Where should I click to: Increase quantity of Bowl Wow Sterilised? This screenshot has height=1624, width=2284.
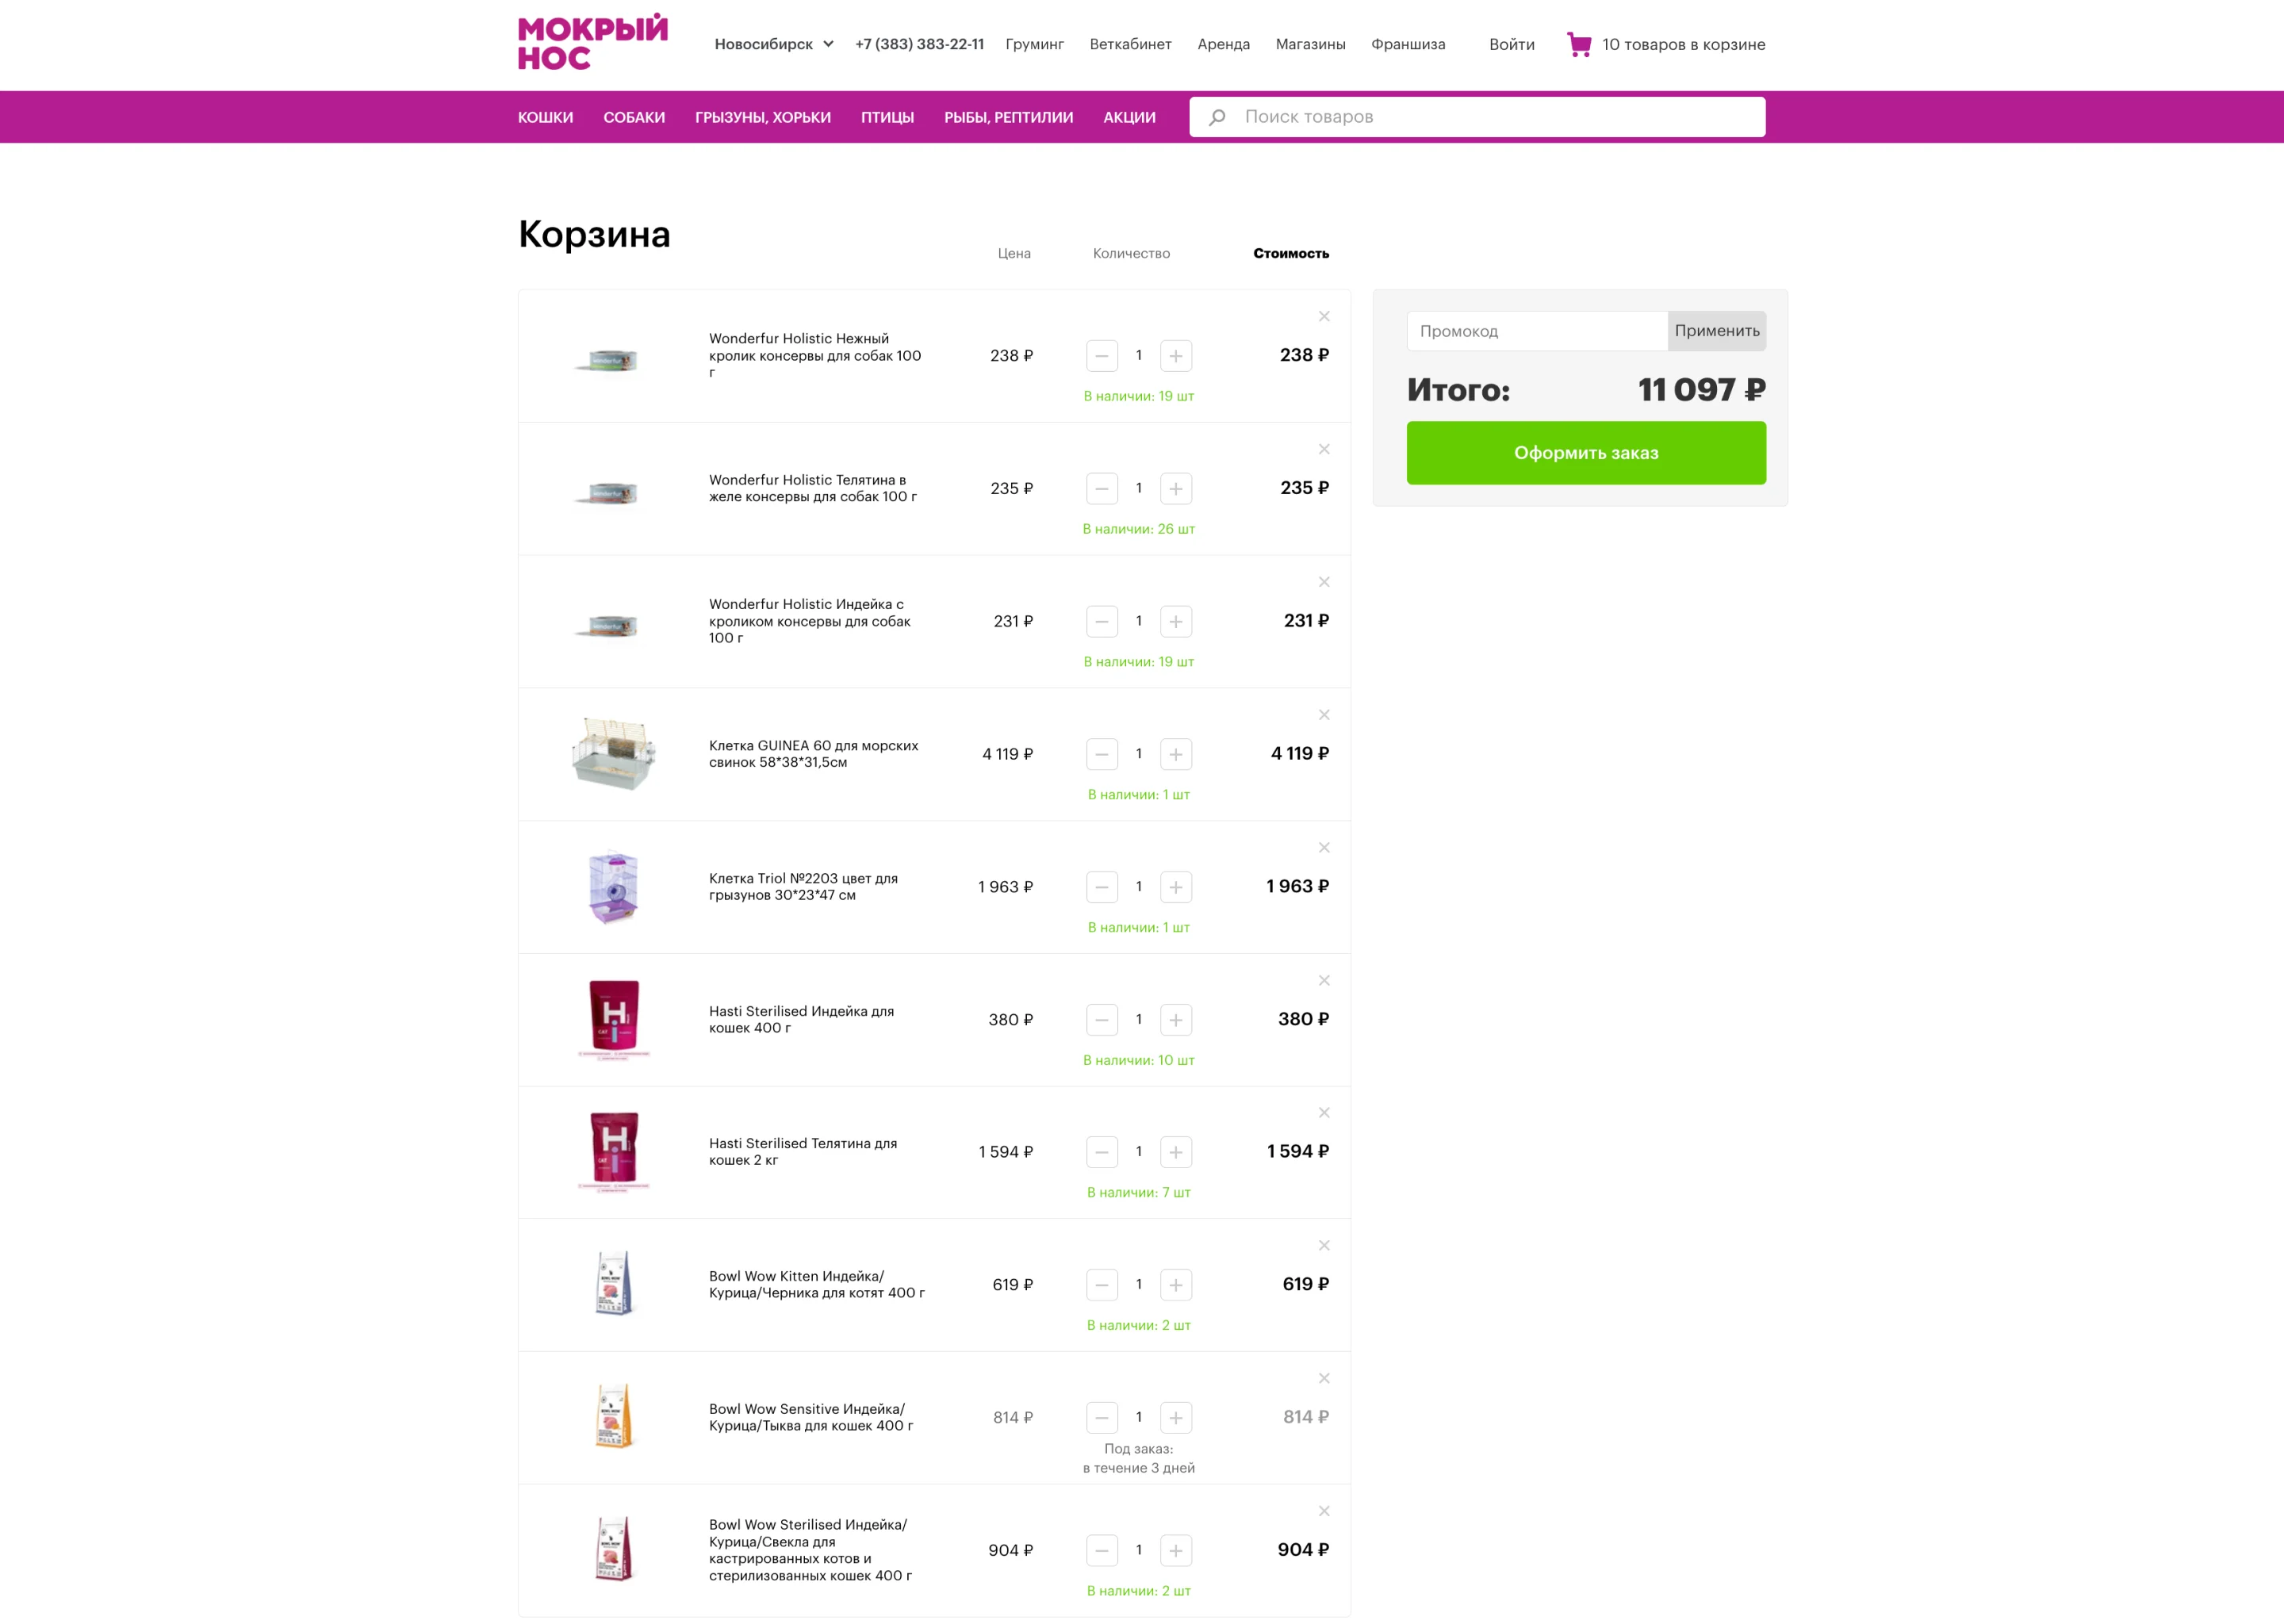click(1176, 1551)
